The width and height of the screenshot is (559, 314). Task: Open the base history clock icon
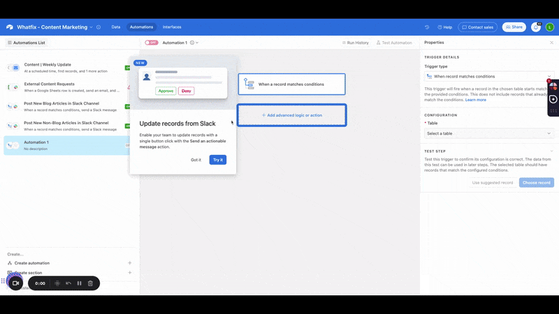pos(427,27)
